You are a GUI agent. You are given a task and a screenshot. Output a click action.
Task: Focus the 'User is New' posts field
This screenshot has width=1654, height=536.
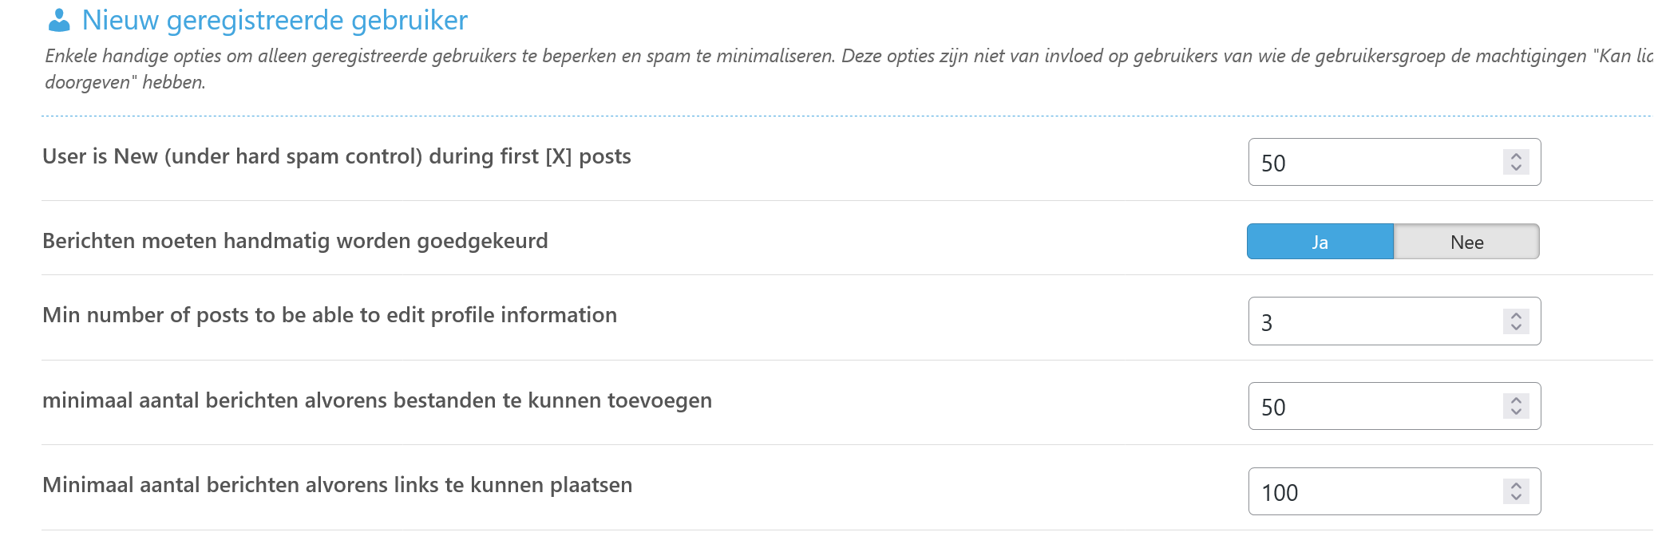point(1373,162)
